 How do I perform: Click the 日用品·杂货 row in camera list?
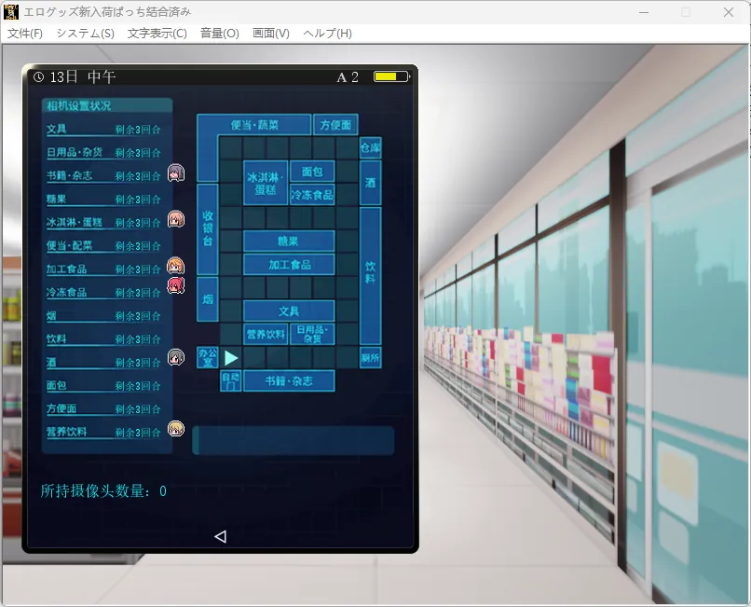[x=103, y=153]
